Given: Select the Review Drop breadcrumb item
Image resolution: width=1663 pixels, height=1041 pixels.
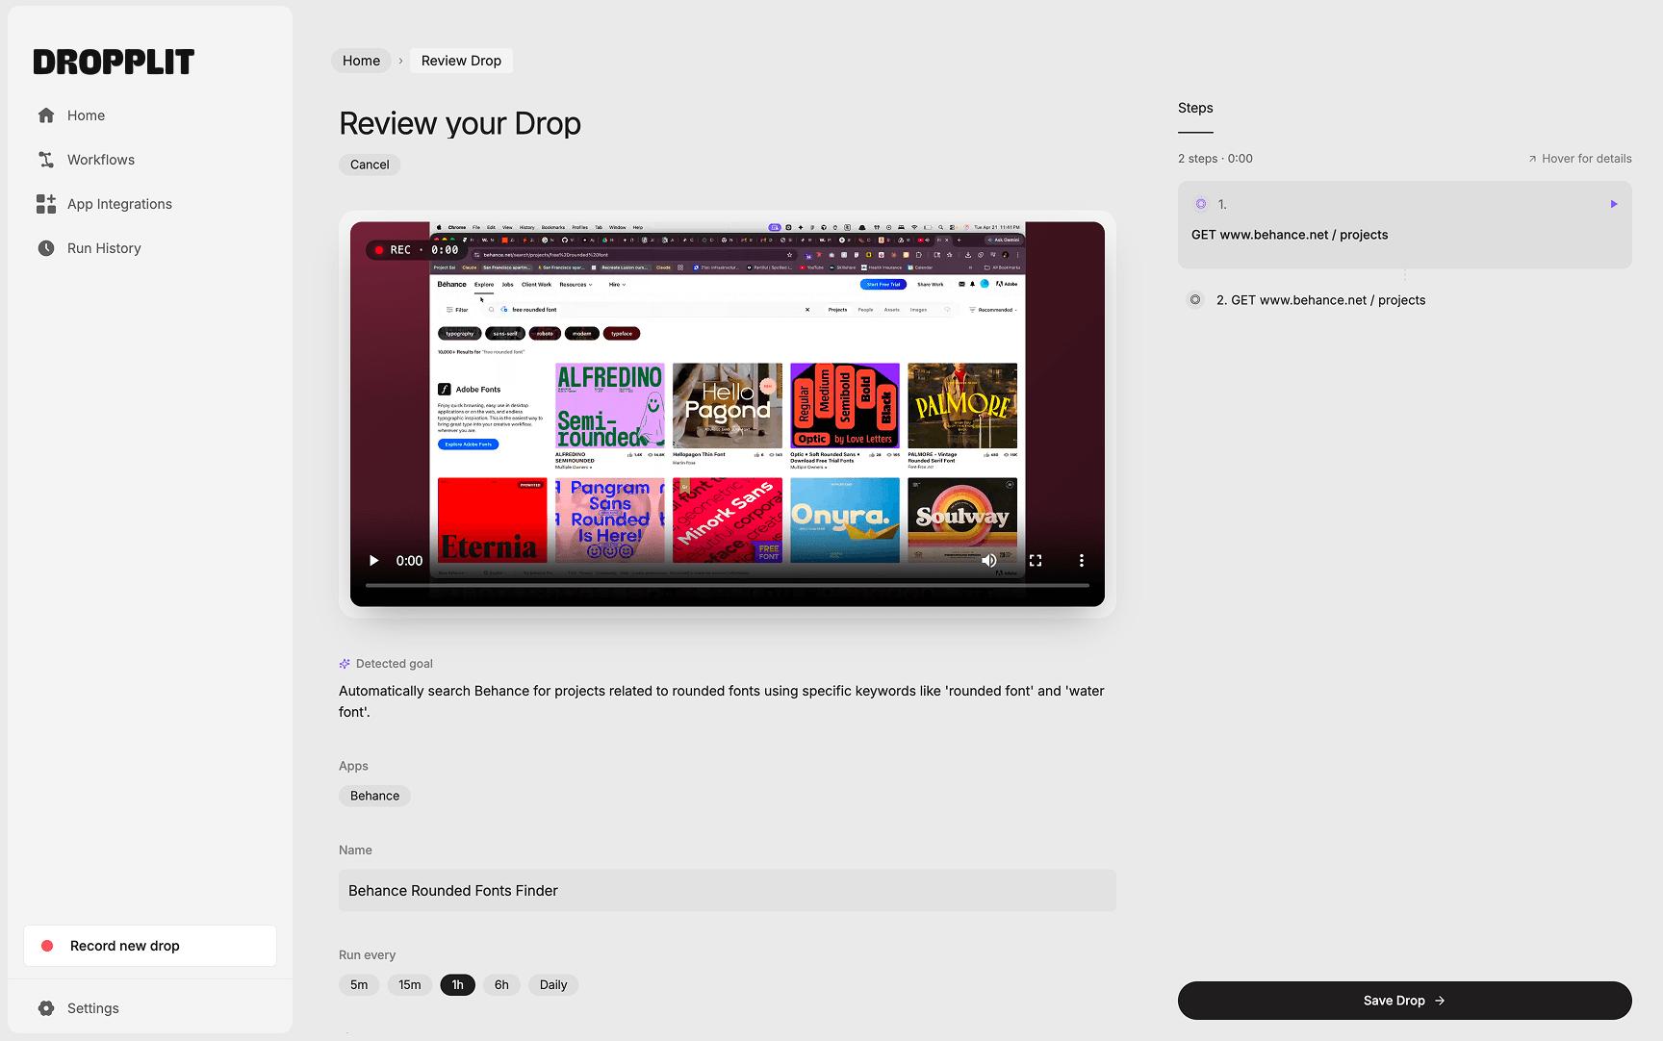Looking at the screenshot, I should 460,60.
